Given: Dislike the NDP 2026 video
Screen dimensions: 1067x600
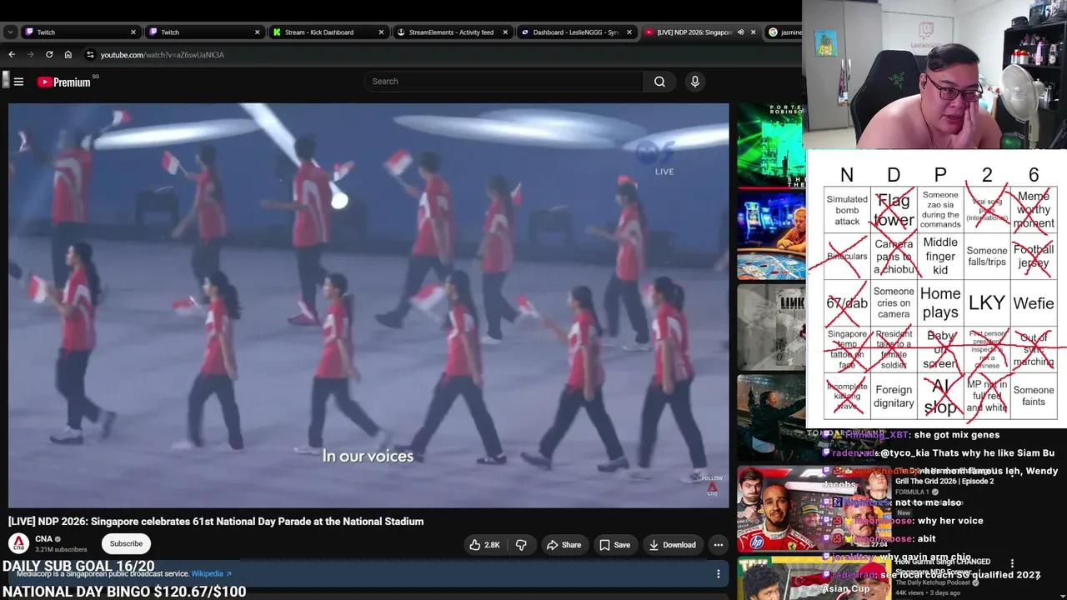Looking at the screenshot, I should click(522, 545).
